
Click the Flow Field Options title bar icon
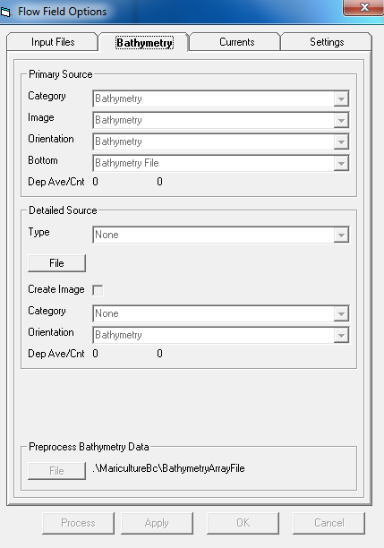(x=5, y=13)
